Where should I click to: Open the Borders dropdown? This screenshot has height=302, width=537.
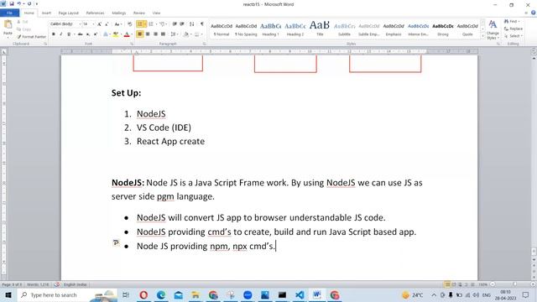201,34
